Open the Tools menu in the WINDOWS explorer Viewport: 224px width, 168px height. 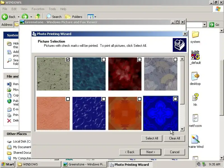[52, 9]
